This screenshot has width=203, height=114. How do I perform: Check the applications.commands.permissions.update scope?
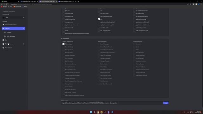pyautogui.click(x=63, y=34)
